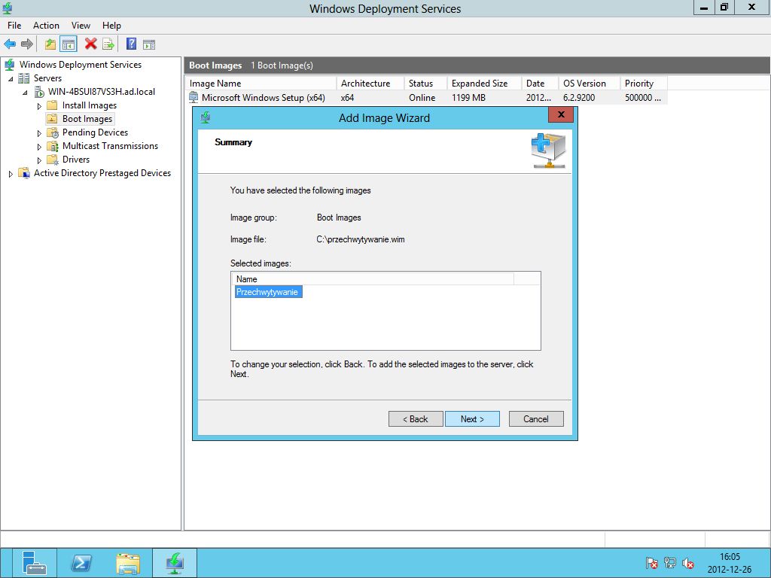Click the Online status cell
This screenshot has width=771, height=578.
pos(422,97)
